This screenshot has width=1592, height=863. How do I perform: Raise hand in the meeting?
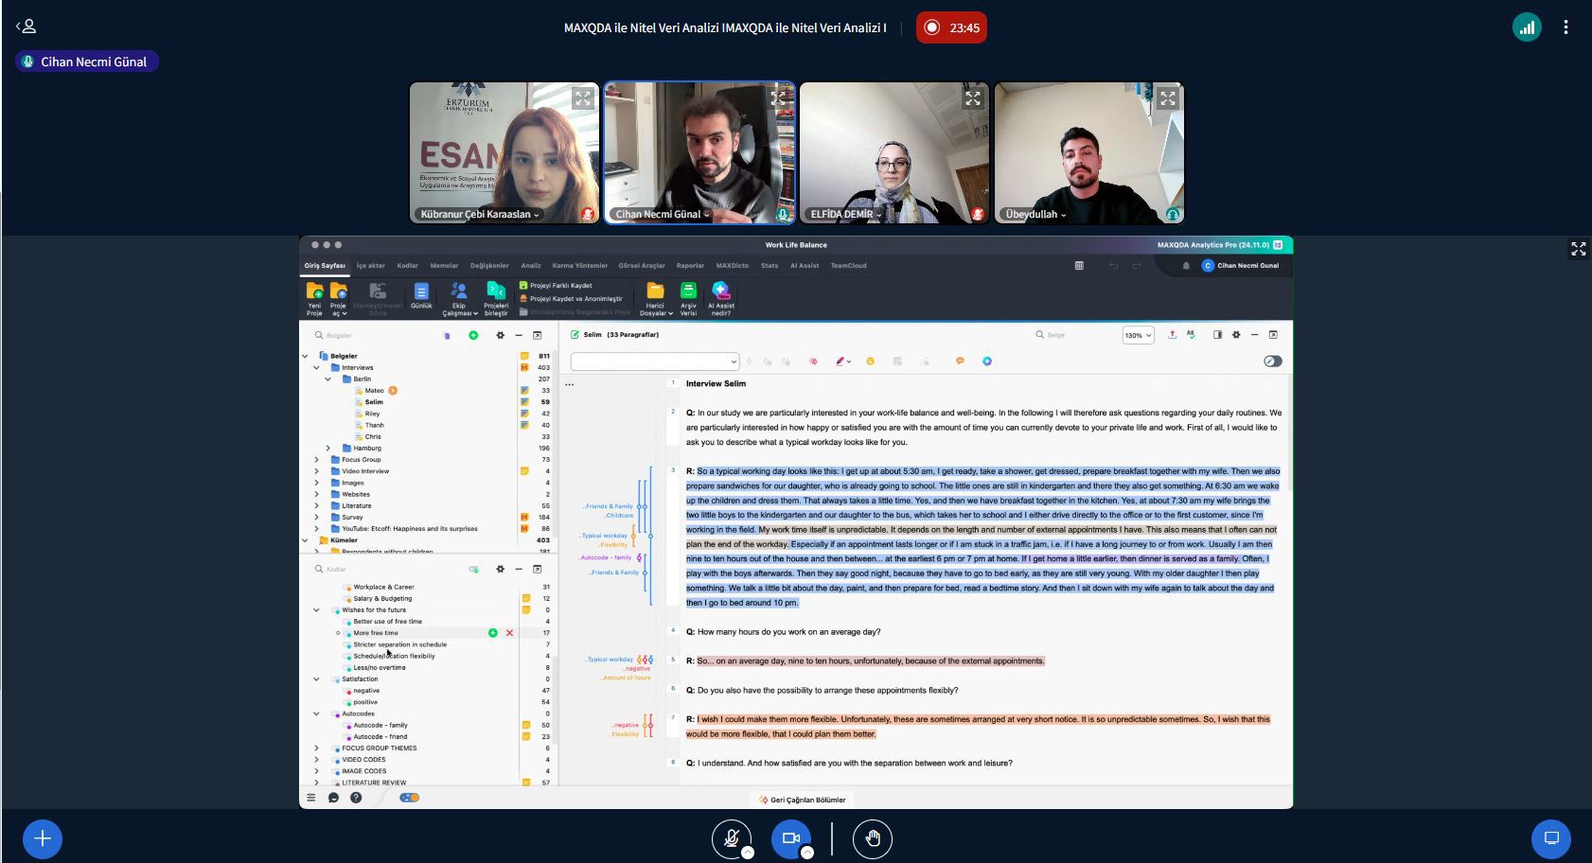tap(872, 838)
